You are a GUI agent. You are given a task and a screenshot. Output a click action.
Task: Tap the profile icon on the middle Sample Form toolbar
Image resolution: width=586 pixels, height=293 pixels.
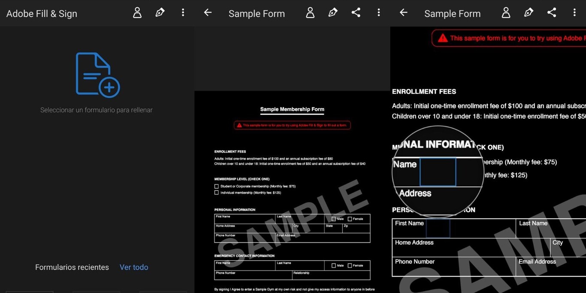(x=310, y=12)
